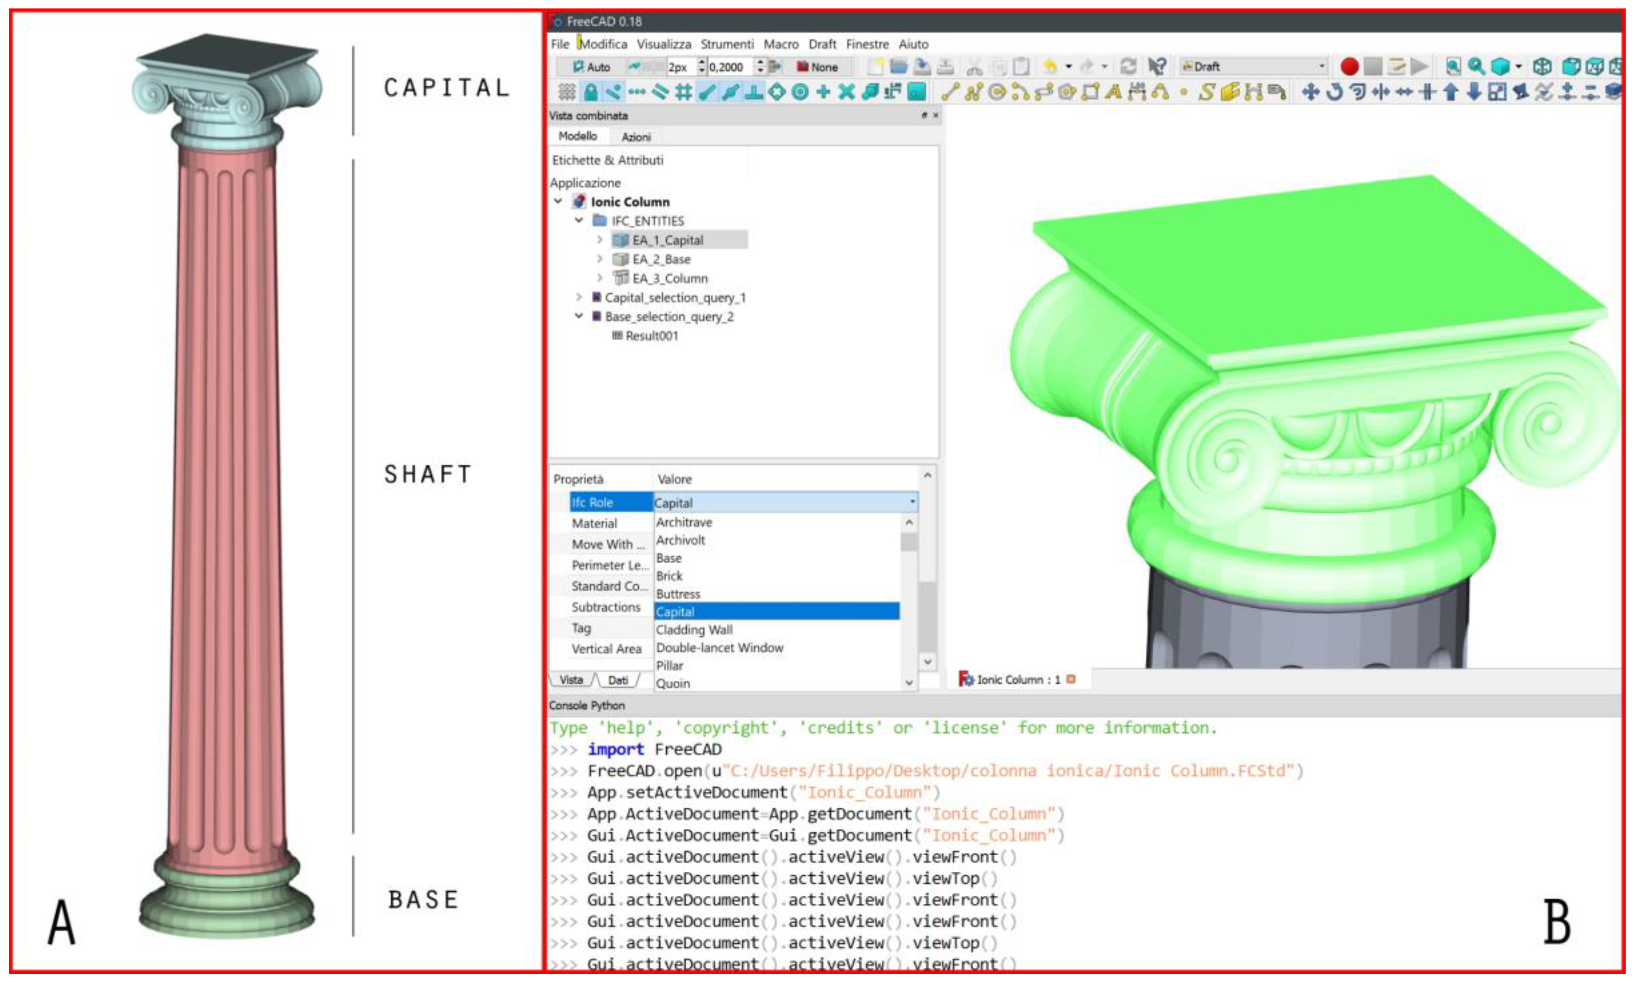
Task: Switch to the Azioni tab
Action: 636,137
